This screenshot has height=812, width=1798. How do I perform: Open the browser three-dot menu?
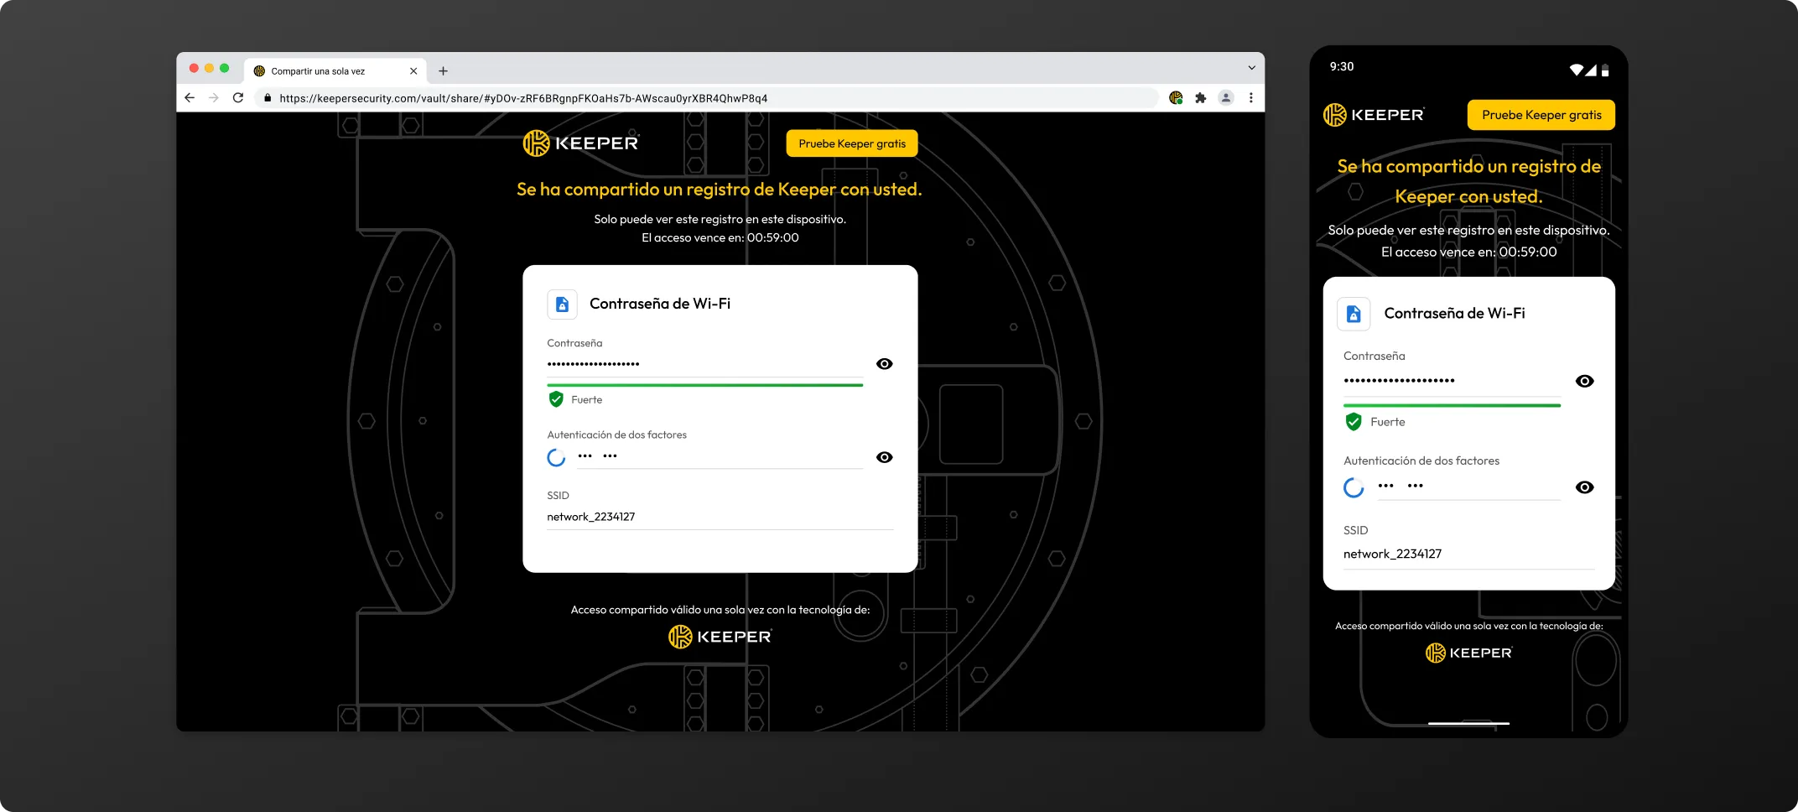(x=1251, y=97)
